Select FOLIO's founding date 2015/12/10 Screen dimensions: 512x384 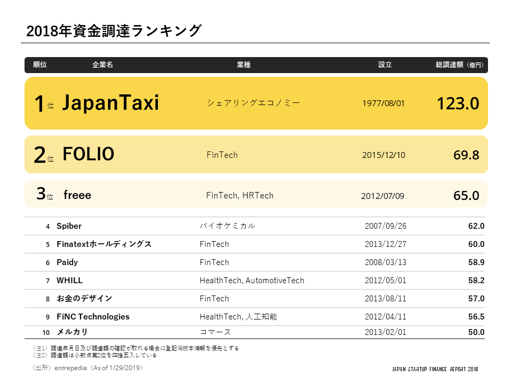[x=383, y=155]
